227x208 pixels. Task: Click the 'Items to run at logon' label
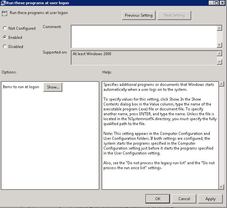pos(21,87)
